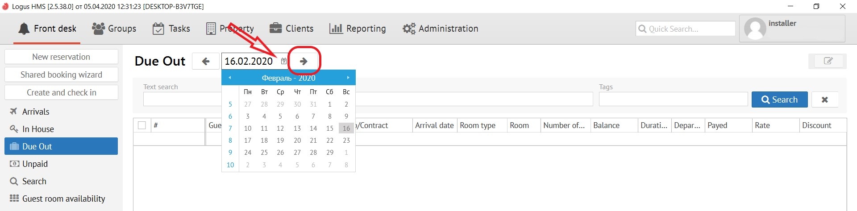
Task: Select day 20 in February calendar
Action: [x=297, y=140]
